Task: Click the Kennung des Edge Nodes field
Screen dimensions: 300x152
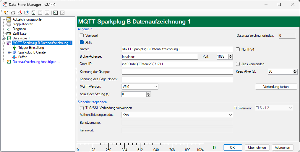Action: [x=177, y=79]
